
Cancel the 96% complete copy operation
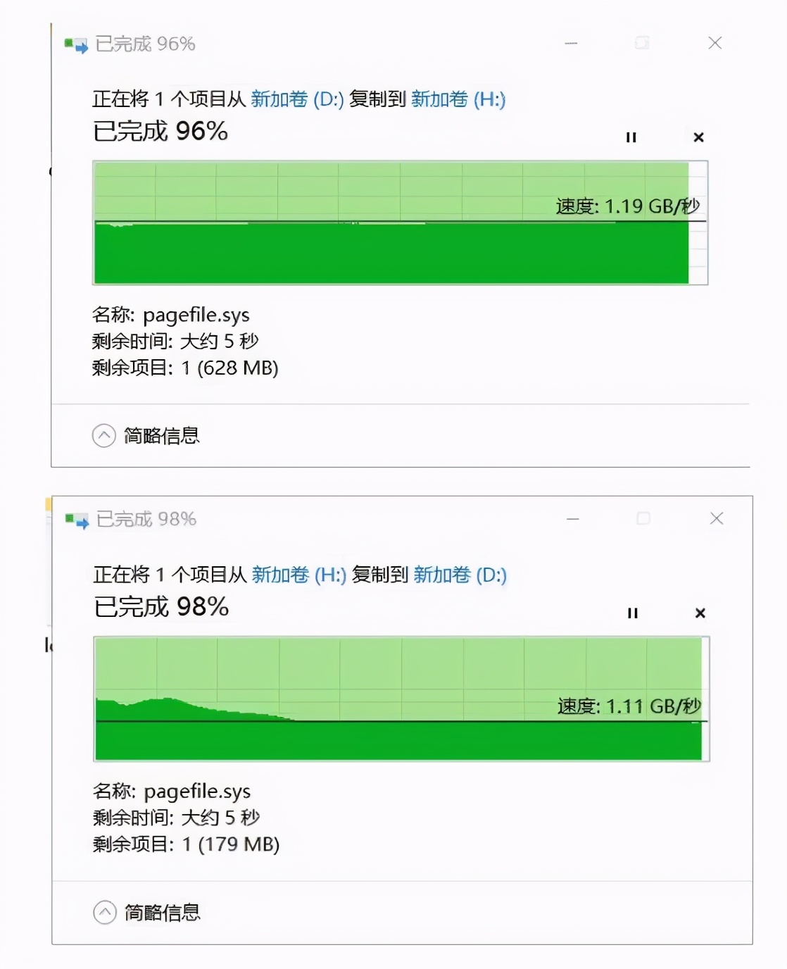(x=698, y=137)
